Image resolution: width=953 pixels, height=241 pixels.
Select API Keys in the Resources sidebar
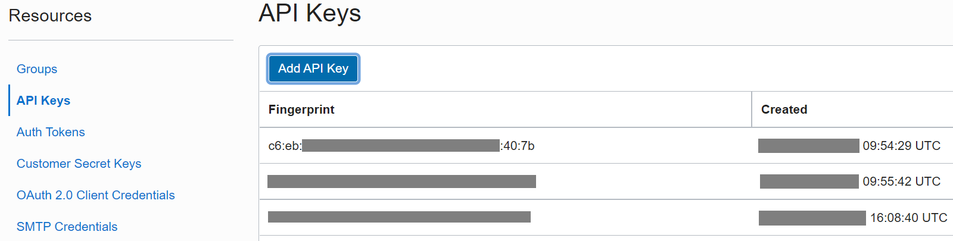coord(43,101)
